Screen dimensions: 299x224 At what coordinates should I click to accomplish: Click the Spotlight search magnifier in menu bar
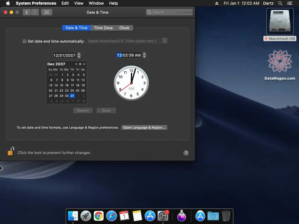pyautogui.click(x=280, y=3)
